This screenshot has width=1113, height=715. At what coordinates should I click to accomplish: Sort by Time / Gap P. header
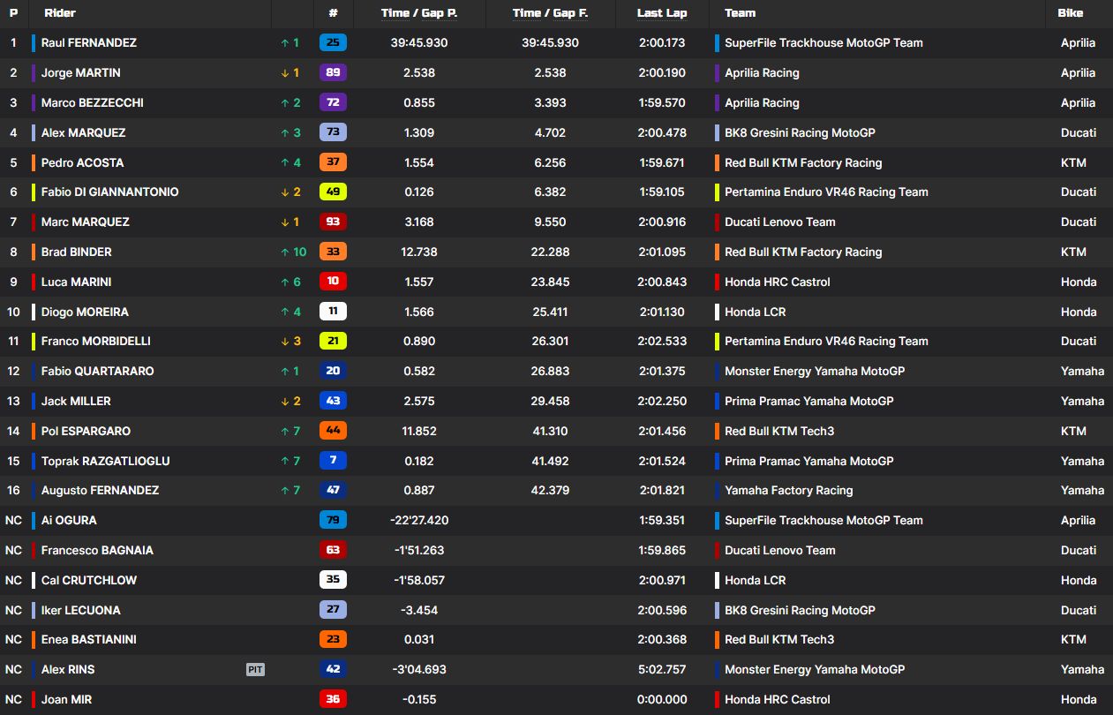point(419,13)
